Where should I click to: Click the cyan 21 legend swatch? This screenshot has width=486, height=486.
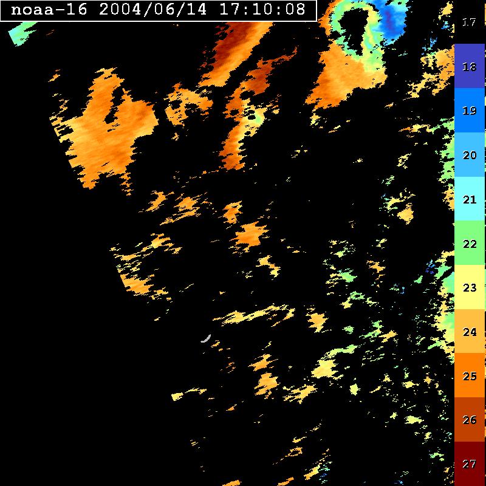tap(469, 199)
